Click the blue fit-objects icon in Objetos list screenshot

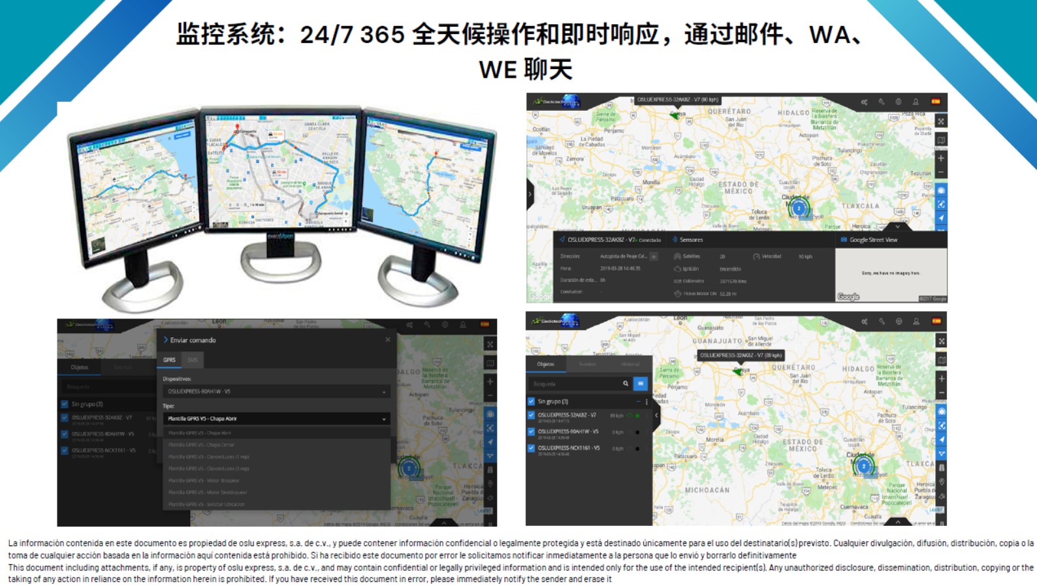click(x=942, y=425)
